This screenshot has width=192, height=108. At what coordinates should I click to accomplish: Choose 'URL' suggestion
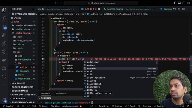[x=120, y=96]
